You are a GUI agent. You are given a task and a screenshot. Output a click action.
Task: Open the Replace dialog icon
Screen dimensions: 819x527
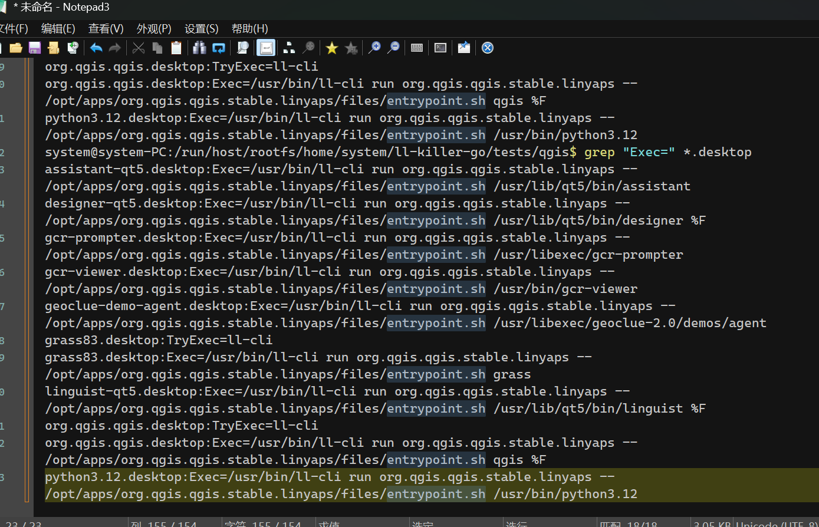pyautogui.click(x=219, y=48)
